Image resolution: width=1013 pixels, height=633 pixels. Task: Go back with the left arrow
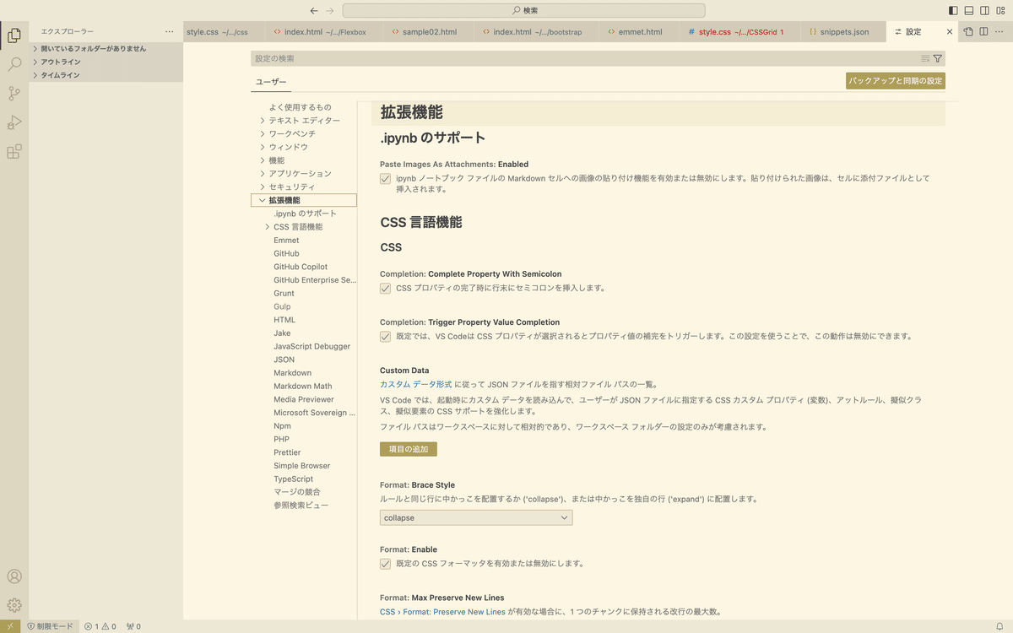click(x=314, y=11)
